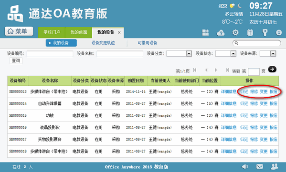This screenshot has width=286, height=172.
Task: Toggle the sound speaker icon
Action: click(x=244, y=167)
